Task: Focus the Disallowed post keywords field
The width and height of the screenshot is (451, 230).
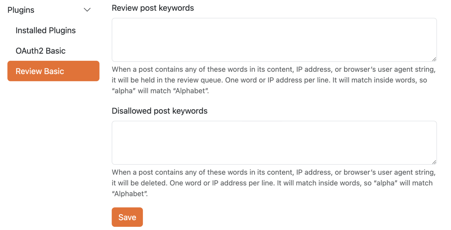Action: click(274, 142)
